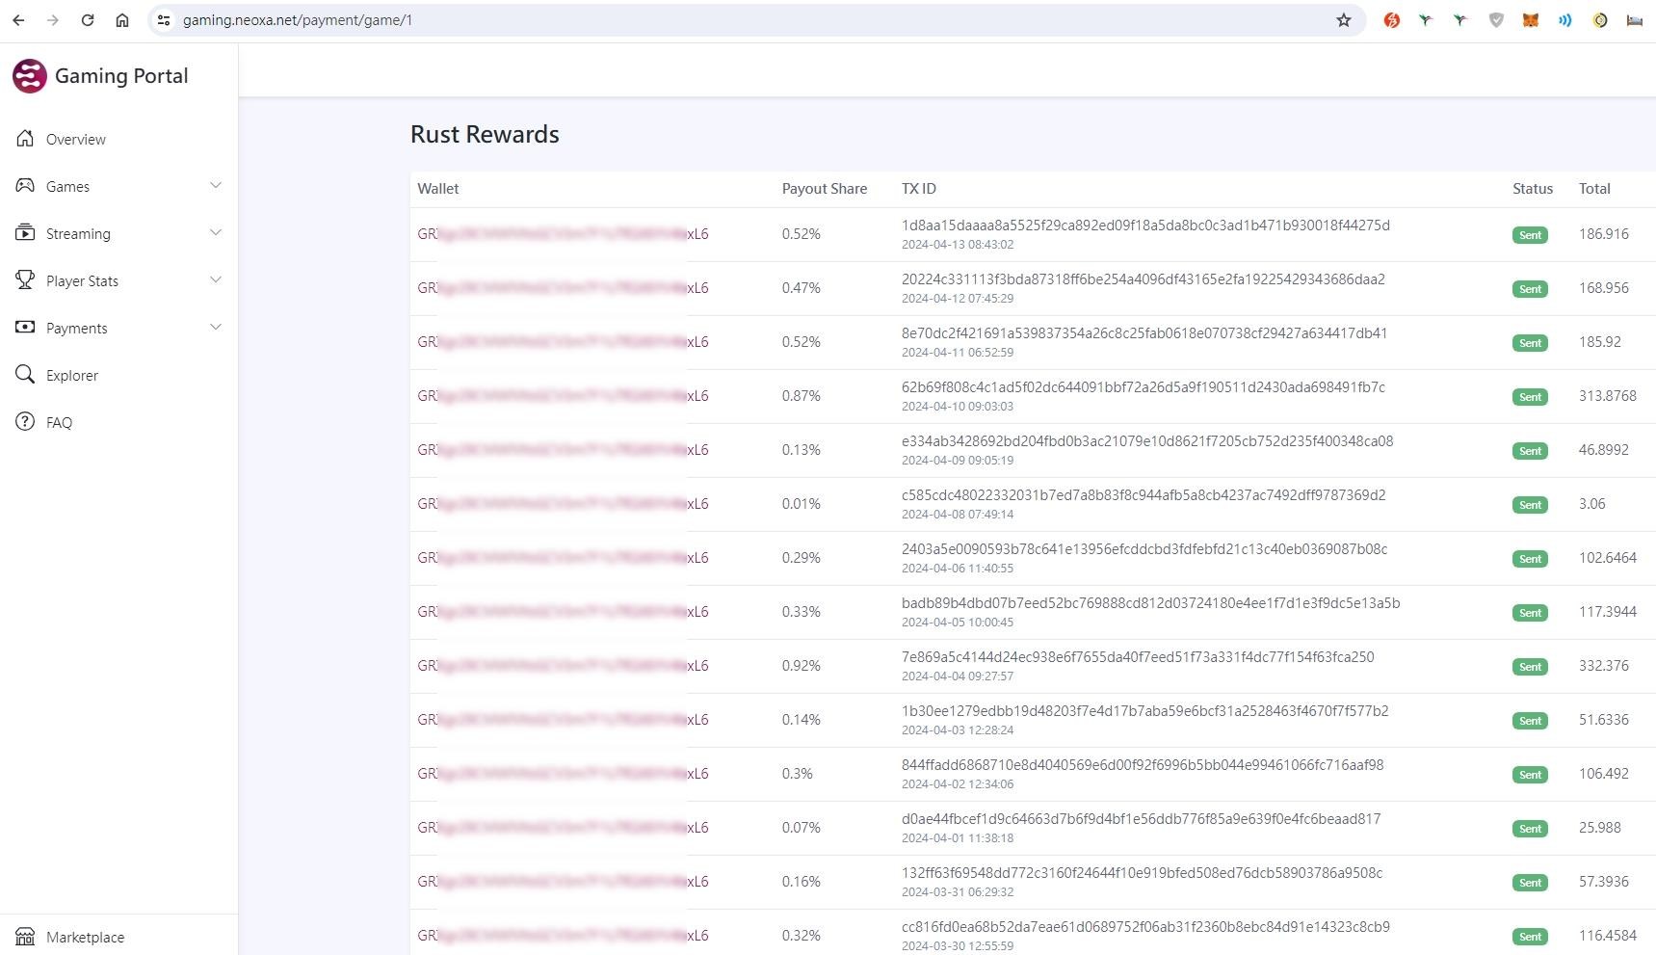Image resolution: width=1656 pixels, height=955 pixels.
Task: Go back to previous browser page
Action: [18, 20]
